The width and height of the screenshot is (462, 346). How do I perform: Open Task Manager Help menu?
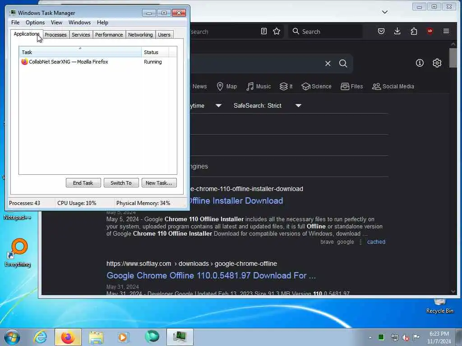102,23
